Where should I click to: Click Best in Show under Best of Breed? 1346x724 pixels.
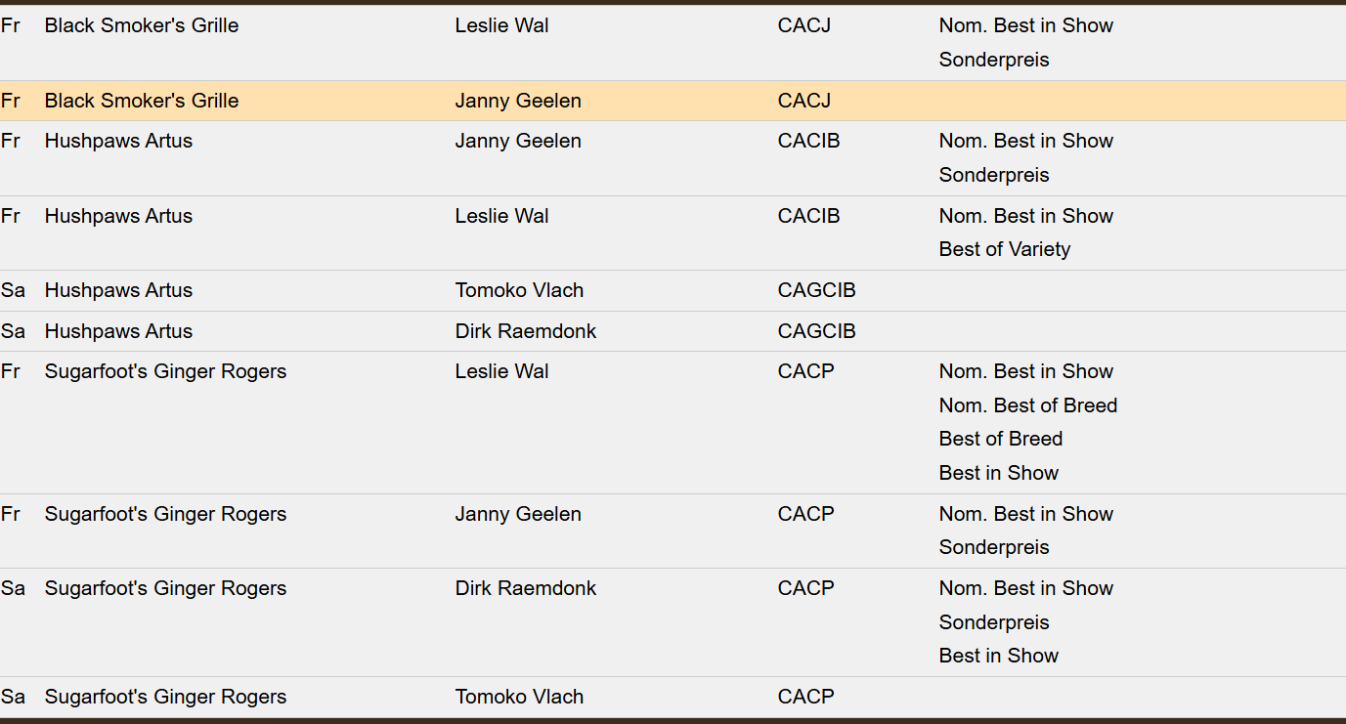[998, 473]
